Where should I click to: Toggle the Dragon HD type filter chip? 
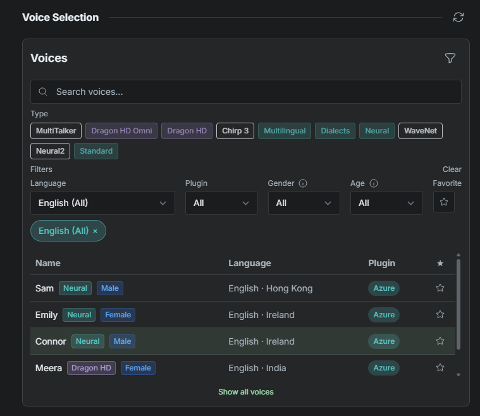click(187, 131)
